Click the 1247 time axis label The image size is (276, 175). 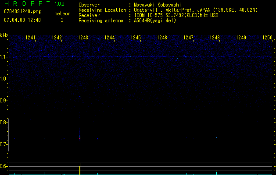[188, 38]
